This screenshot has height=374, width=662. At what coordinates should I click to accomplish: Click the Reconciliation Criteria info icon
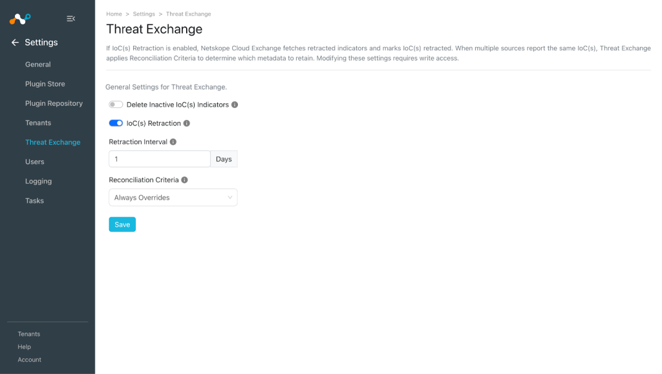(184, 180)
